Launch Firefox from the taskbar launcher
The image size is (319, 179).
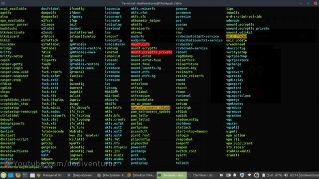(18, 175)
